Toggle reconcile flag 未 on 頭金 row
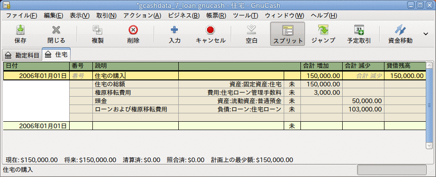The height and width of the screenshot is (177, 436). coord(292,101)
